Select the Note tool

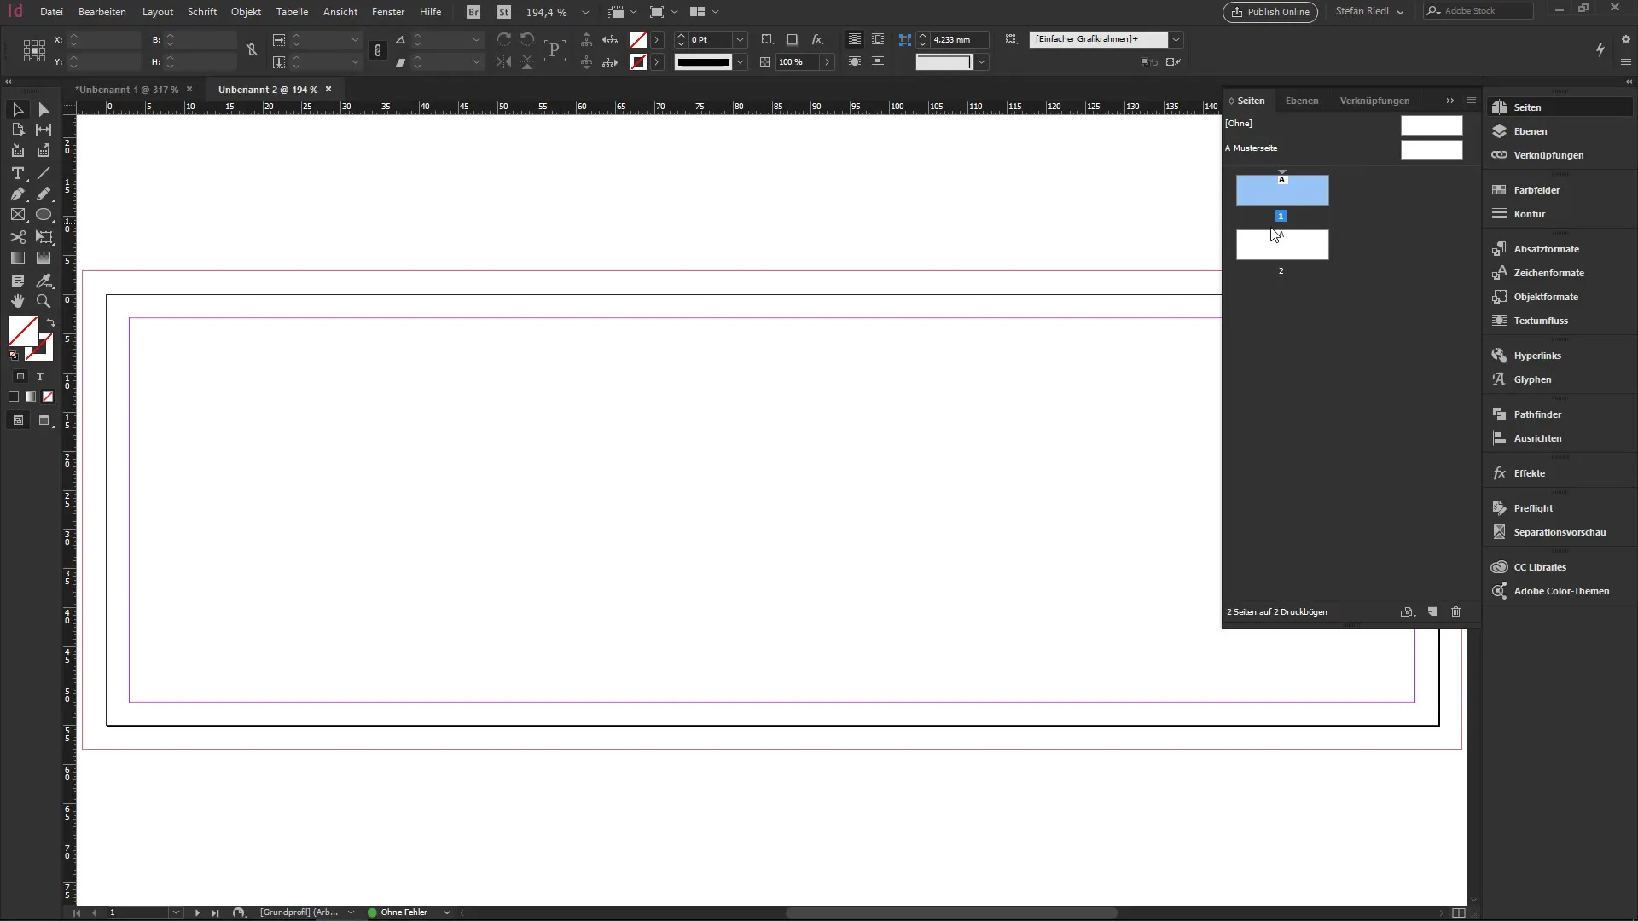pyautogui.click(x=17, y=281)
